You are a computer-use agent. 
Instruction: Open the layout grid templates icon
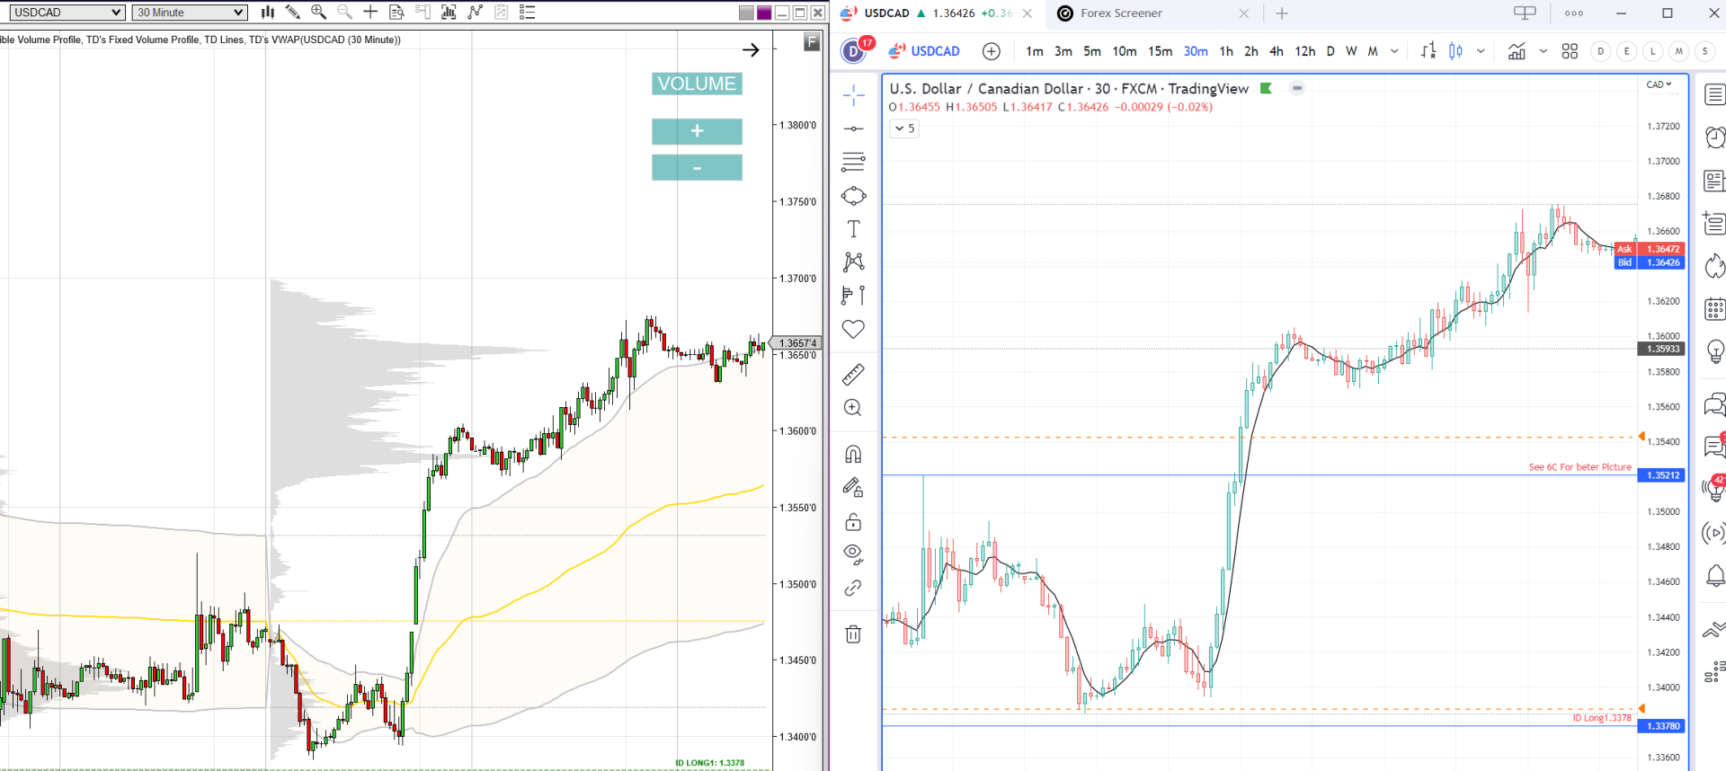[1570, 51]
